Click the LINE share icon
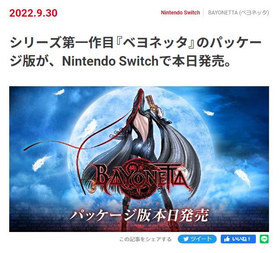 264,239
